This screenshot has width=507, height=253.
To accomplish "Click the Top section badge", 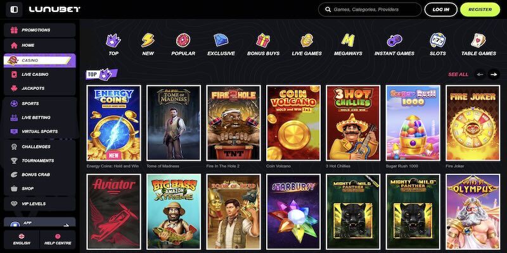I will tap(101, 75).
